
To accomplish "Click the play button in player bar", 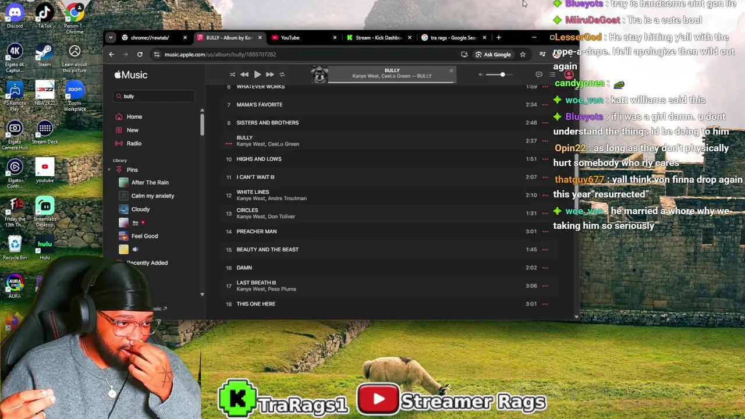I will click(257, 74).
